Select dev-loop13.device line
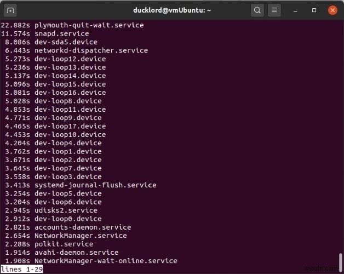This screenshot has height=274, width=344. pyautogui.click(x=55, y=67)
